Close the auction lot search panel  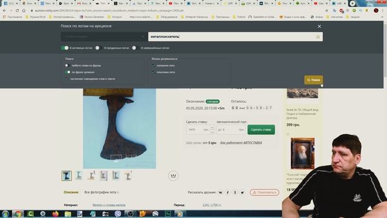(319, 26)
